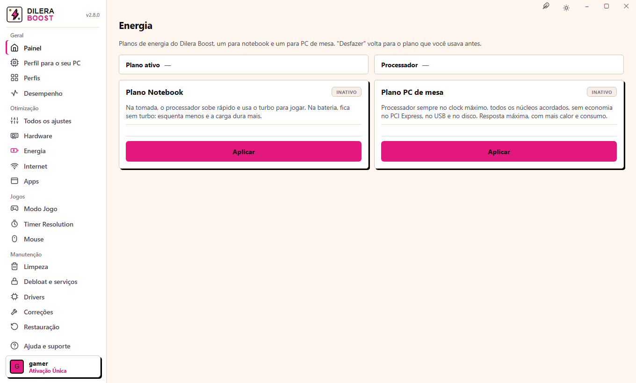Select the pink battery icon for Energia
The height and width of the screenshot is (383, 636).
coord(14,151)
